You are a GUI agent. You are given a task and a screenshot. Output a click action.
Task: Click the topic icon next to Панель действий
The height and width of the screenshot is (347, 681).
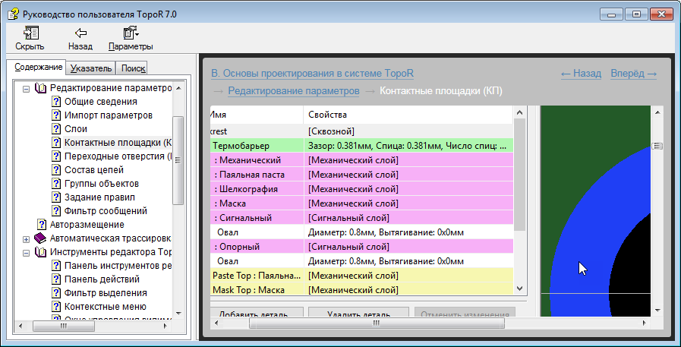(x=56, y=279)
